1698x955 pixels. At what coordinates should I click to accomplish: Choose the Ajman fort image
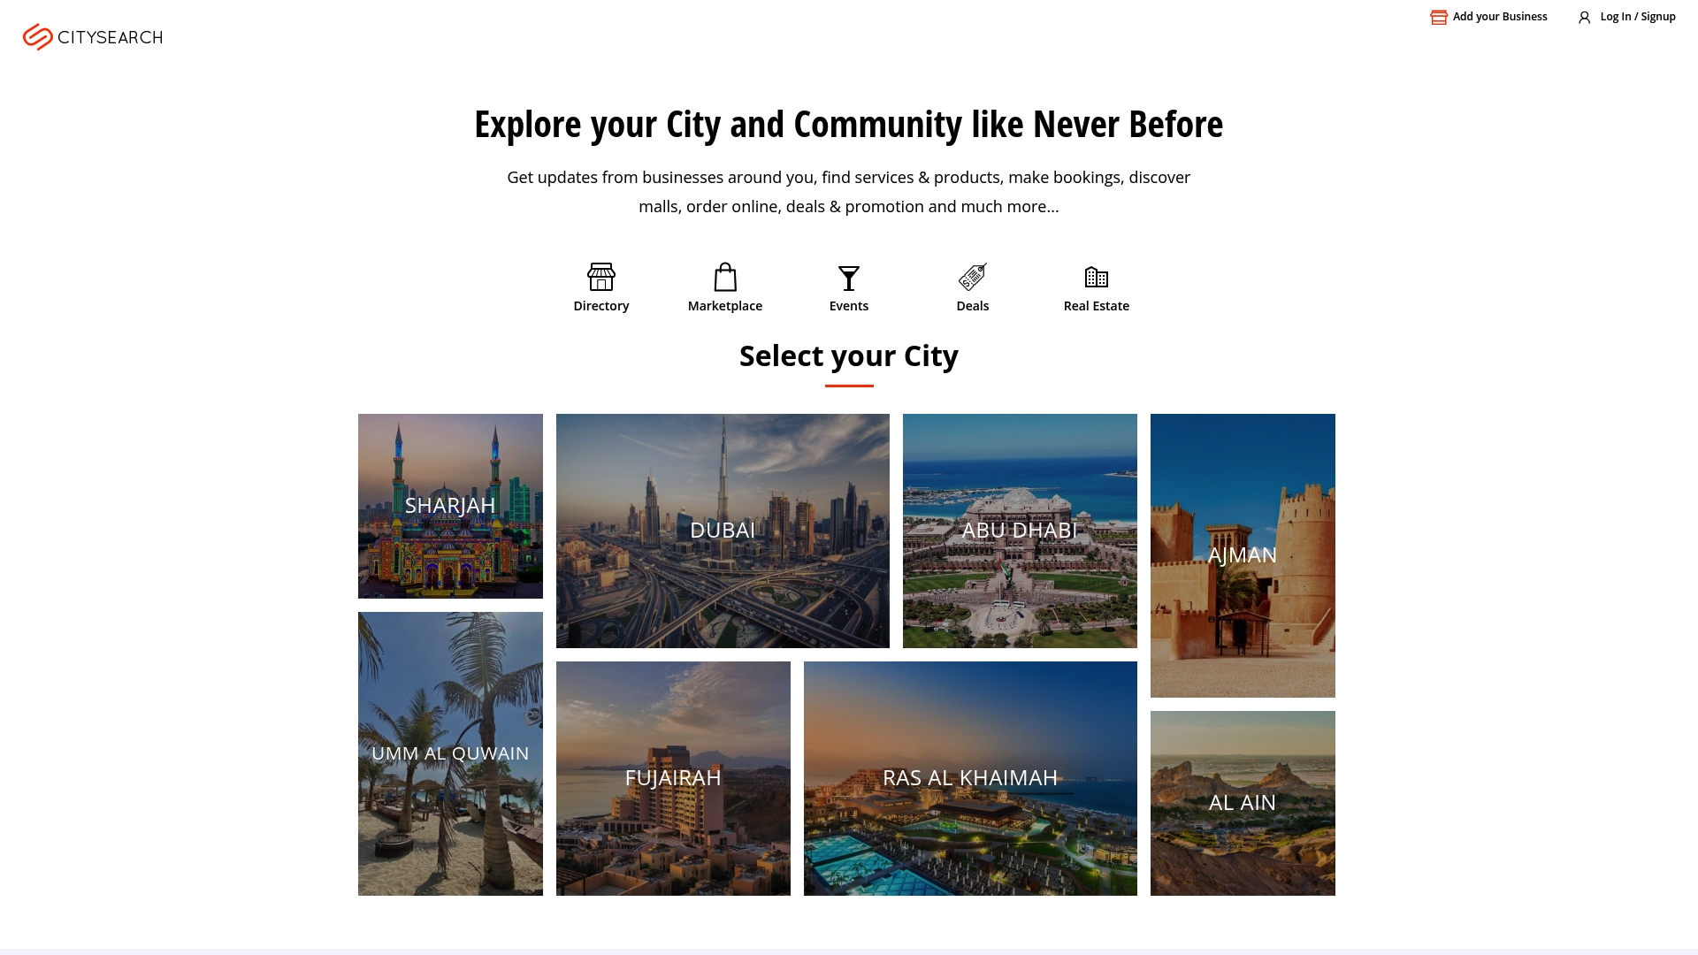click(1243, 555)
